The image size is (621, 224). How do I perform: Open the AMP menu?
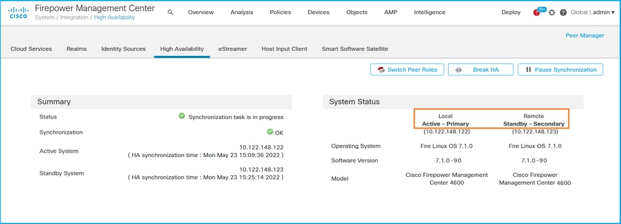pos(391,12)
